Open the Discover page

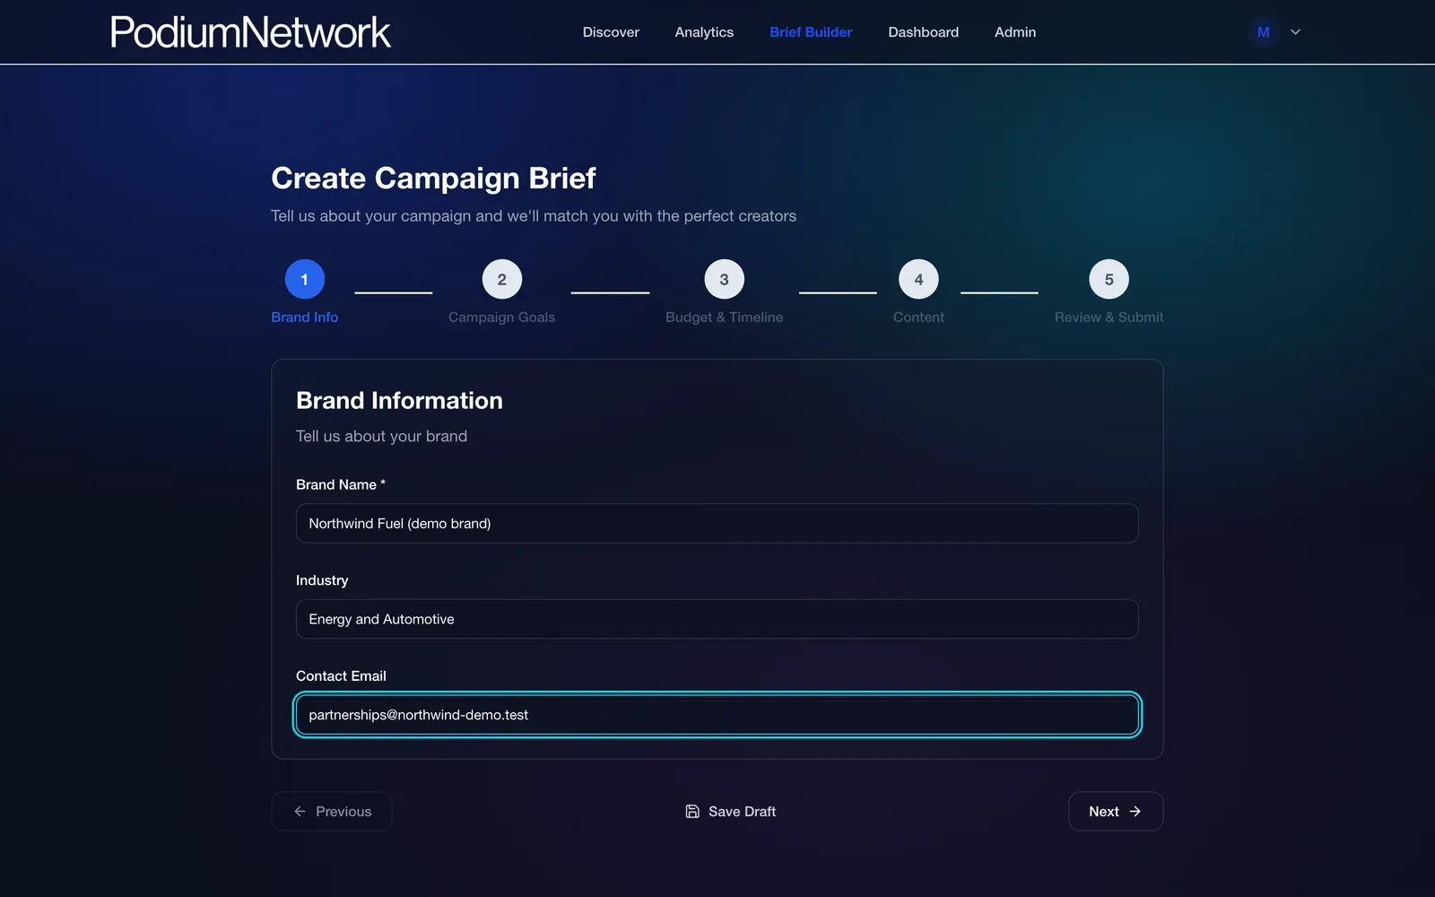(x=611, y=32)
